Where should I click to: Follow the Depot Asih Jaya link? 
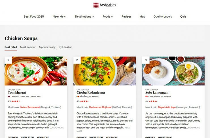(167, 107)
